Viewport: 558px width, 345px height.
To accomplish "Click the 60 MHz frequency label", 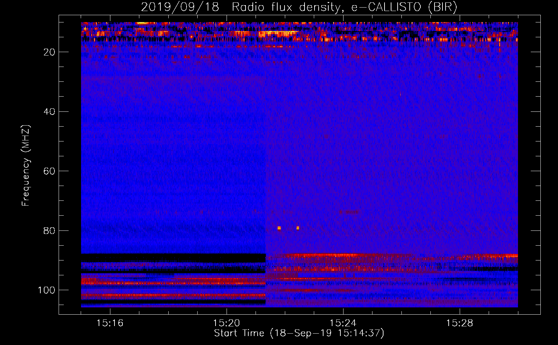I will 49,171.
